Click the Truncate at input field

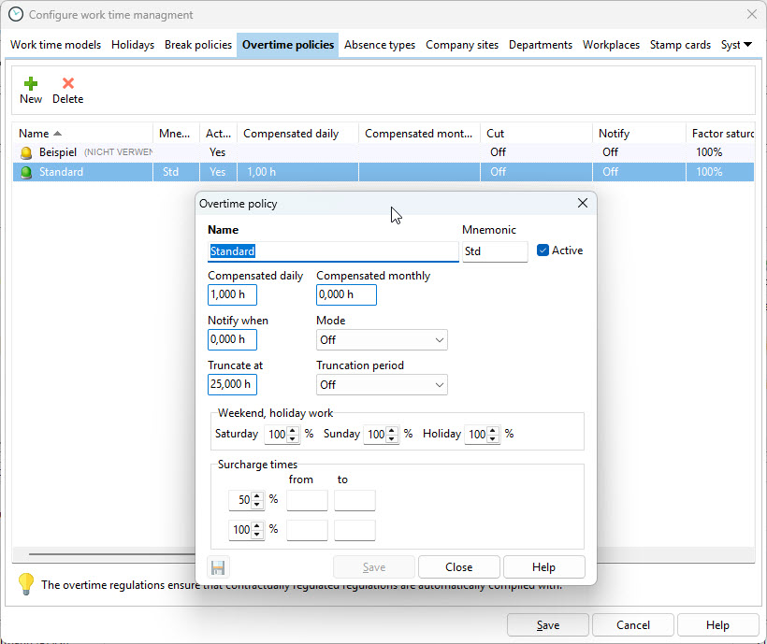coord(232,384)
